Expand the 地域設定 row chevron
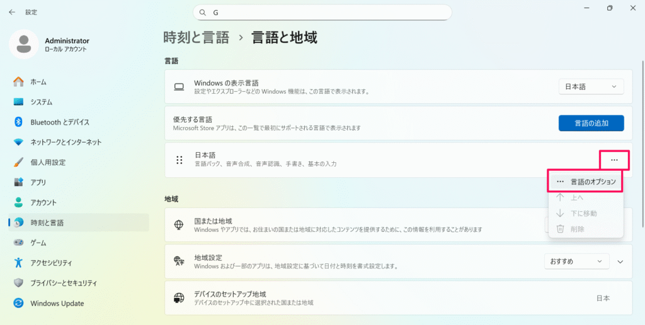The width and height of the screenshot is (645, 325). pyautogui.click(x=620, y=262)
